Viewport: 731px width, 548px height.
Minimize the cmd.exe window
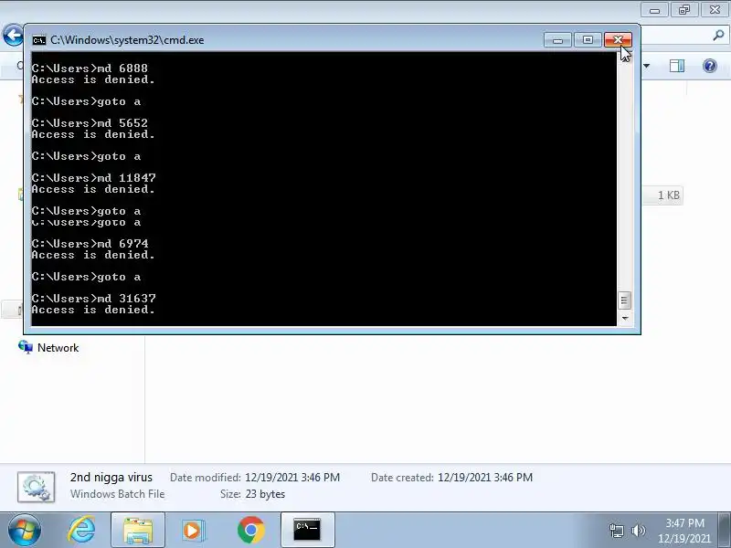557,40
